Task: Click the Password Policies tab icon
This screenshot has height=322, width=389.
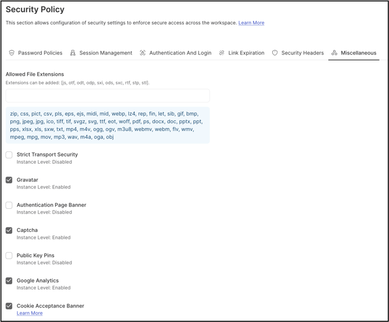Action: (12, 53)
